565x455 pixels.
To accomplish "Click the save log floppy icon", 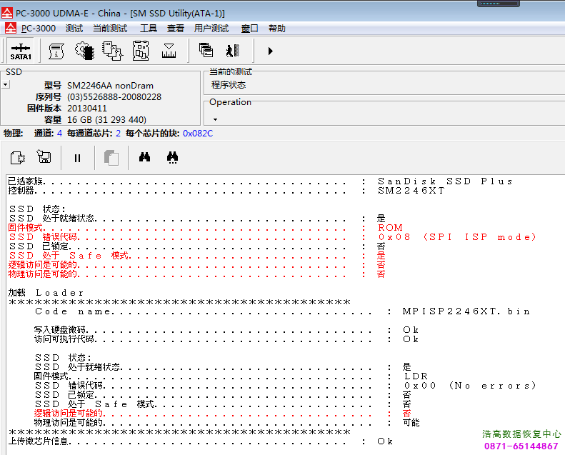I will pyautogui.click(x=44, y=158).
